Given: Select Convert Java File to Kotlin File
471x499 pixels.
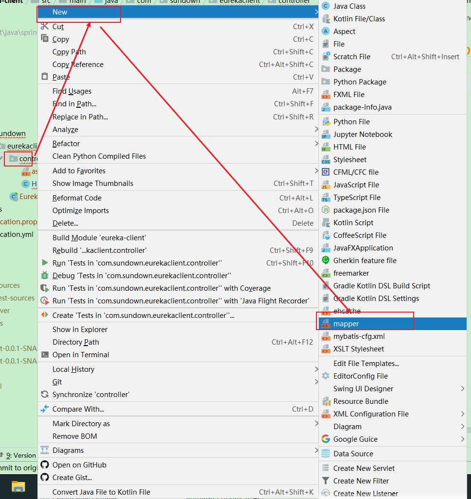Looking at the screenshot, I should 178,492.
